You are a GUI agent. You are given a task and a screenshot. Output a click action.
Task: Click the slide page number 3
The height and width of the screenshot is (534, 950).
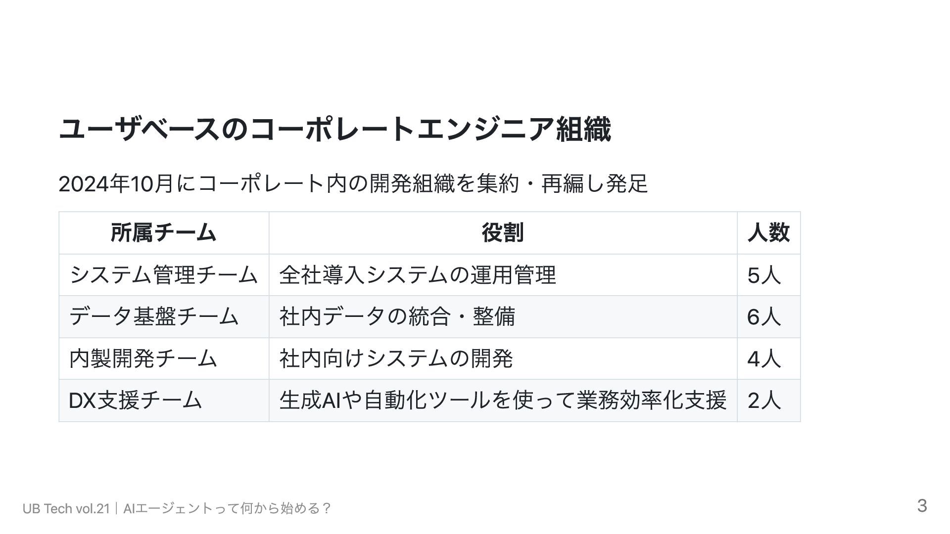[x=922, y=506]
